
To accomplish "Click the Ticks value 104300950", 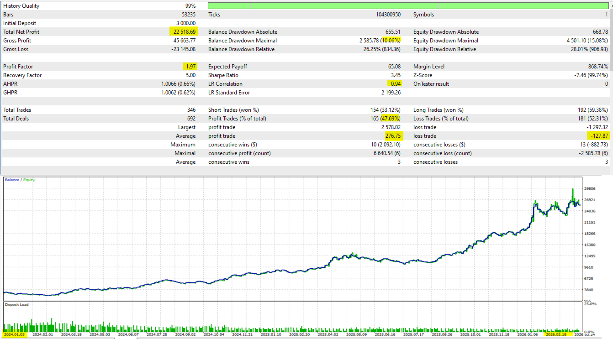I will click(387, 15).
